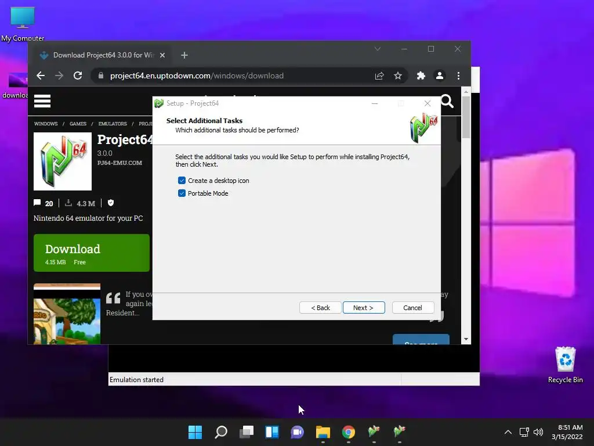
Task: Open clock showing 8:51 AM
Action: (567, 432)
